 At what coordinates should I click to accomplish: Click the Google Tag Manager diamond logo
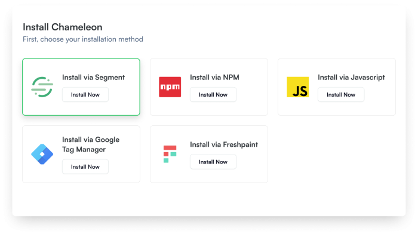coord(42,154)
